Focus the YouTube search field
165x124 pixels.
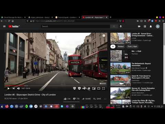[x=76, y=27]
